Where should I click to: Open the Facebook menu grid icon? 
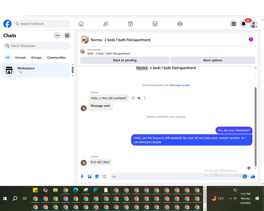point(233,24)
